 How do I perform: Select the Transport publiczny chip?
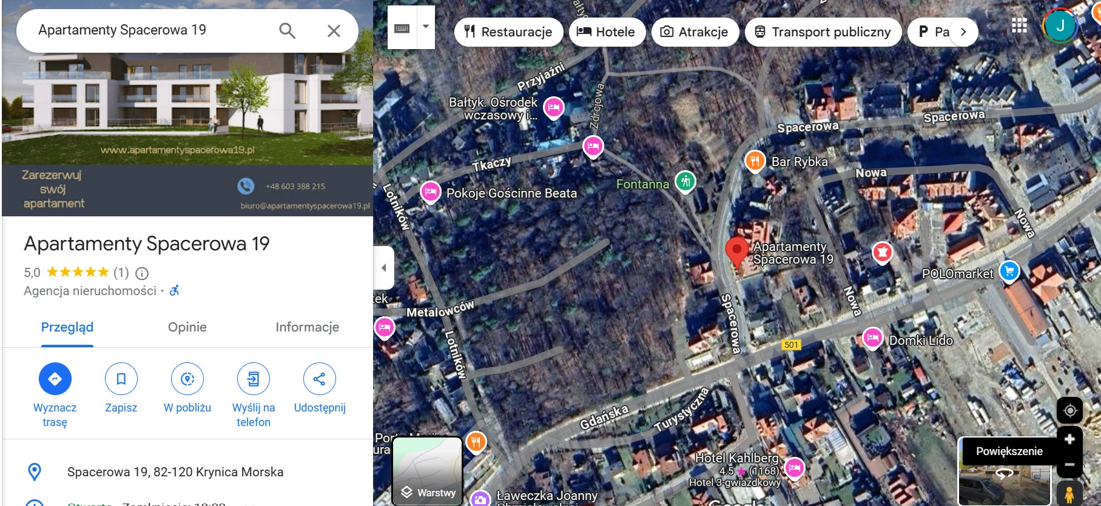(823, 32)
